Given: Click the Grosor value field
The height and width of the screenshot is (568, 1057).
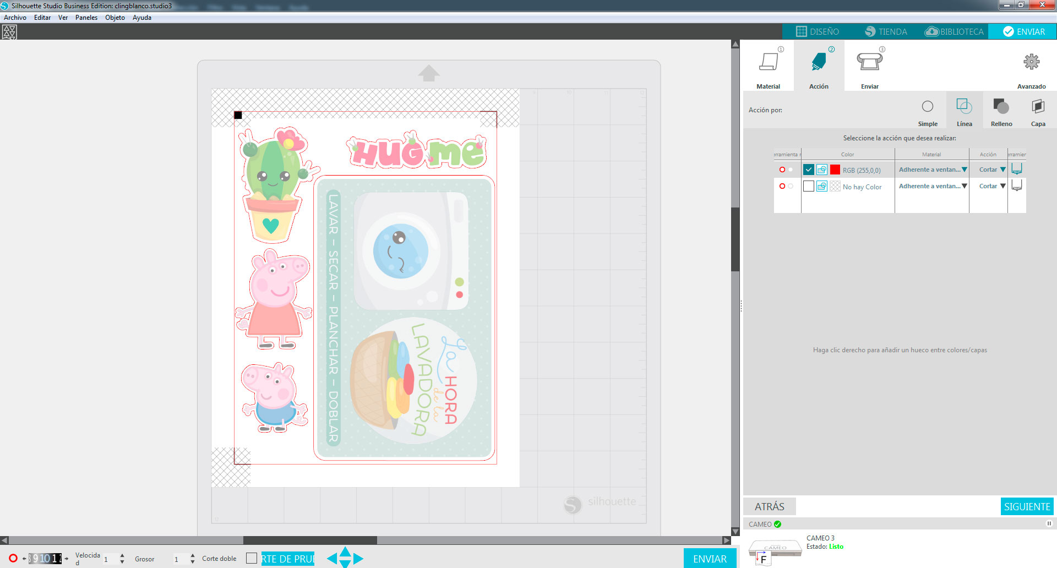Looking at the screenshot, I should click(181, 559).
